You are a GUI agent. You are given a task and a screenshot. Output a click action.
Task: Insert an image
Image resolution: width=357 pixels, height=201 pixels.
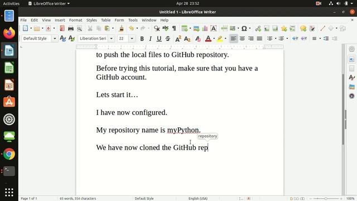196,28
